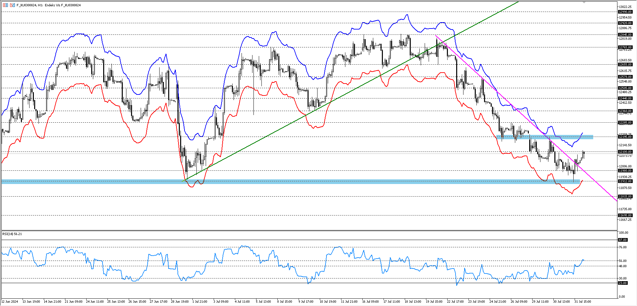Click the 5 Jul 13:00 time label

click(x=263, y=302)
